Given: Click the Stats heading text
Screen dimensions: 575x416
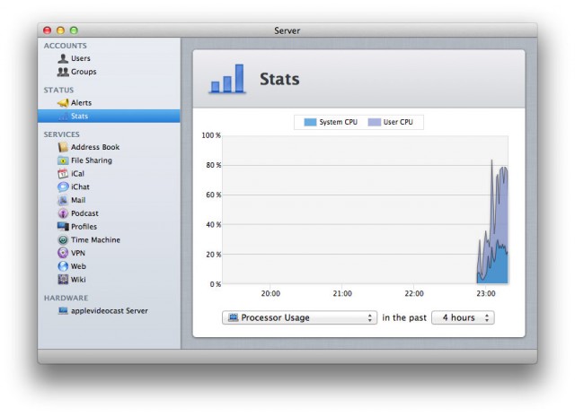Looking at the screenshot, I should point(279,79).
